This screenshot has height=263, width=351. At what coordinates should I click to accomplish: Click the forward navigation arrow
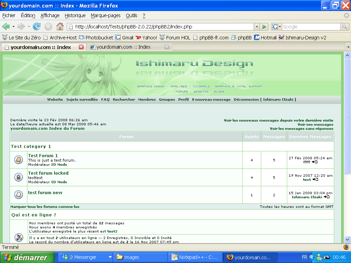tap(21, 27)
